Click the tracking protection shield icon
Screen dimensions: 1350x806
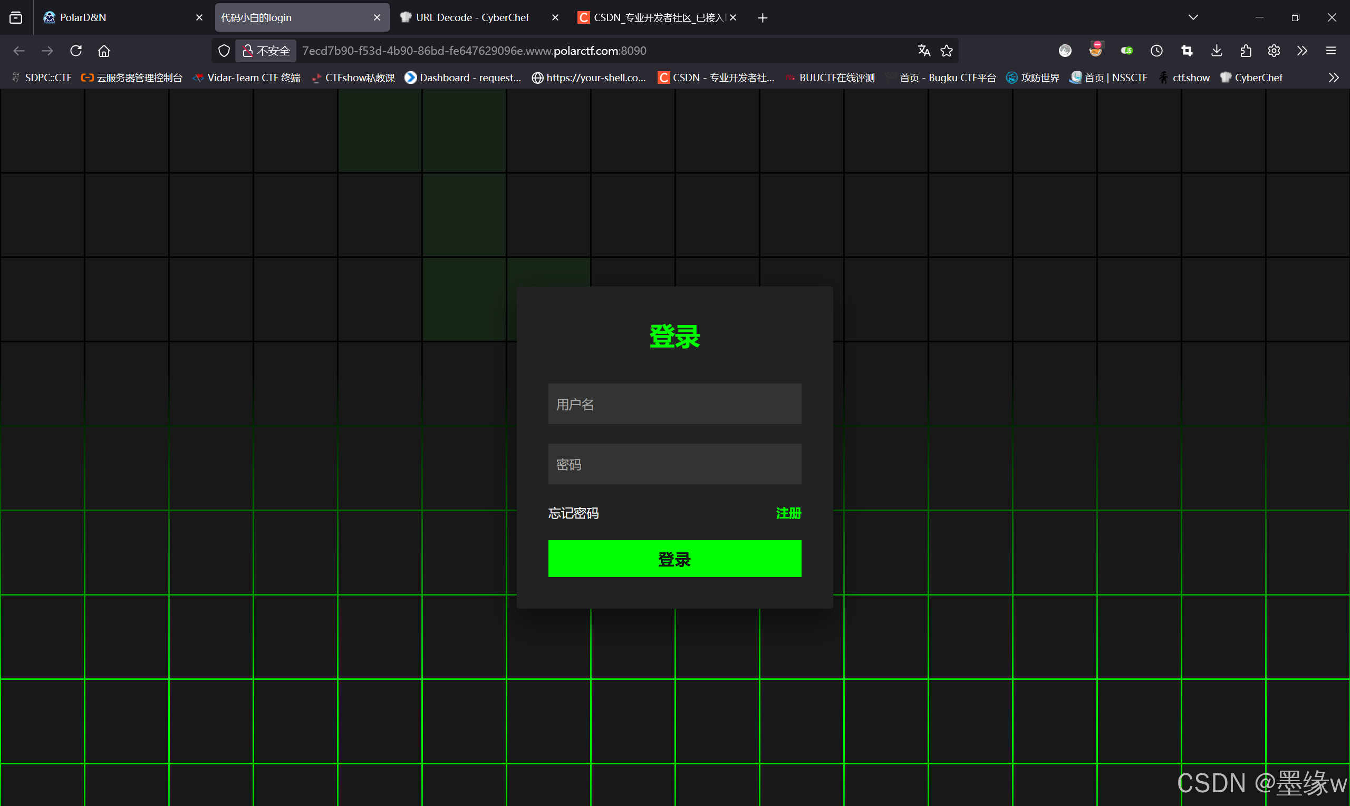click(x=224, y=51)
